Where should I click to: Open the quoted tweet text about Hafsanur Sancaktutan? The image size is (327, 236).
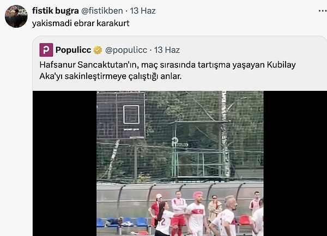167,70
